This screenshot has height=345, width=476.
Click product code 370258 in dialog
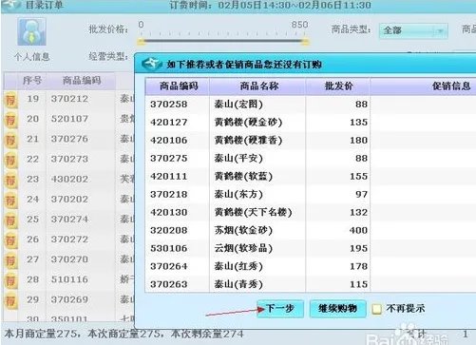169,105
